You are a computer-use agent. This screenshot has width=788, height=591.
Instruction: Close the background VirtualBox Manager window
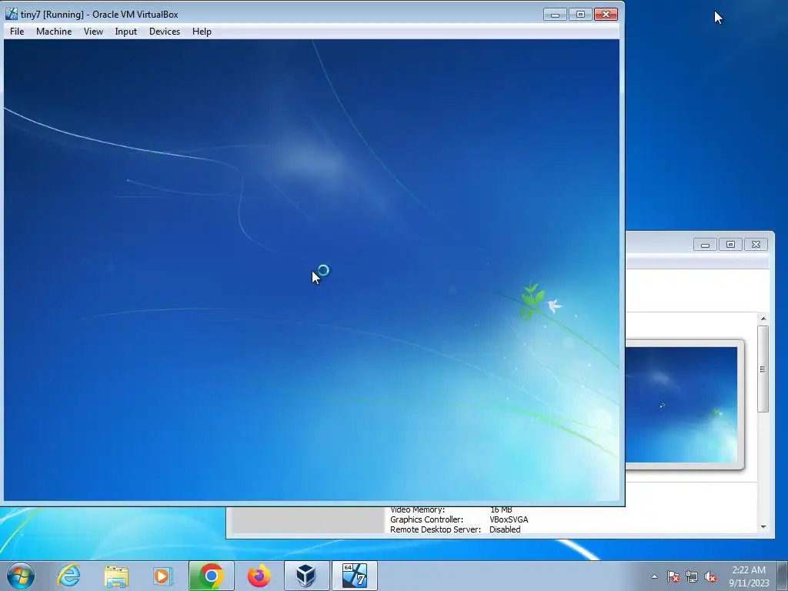756,245
